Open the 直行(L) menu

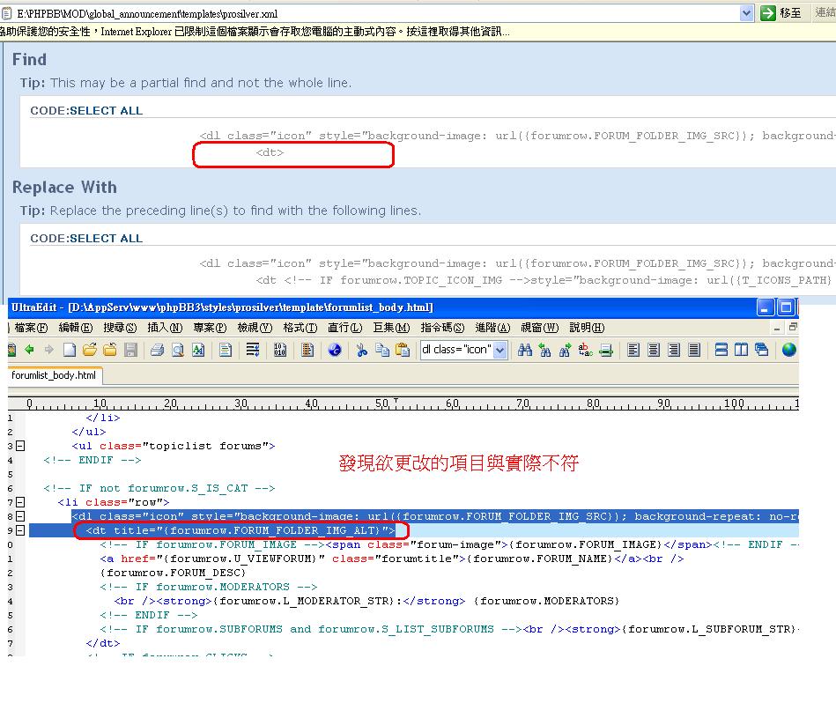coord(345,327)
